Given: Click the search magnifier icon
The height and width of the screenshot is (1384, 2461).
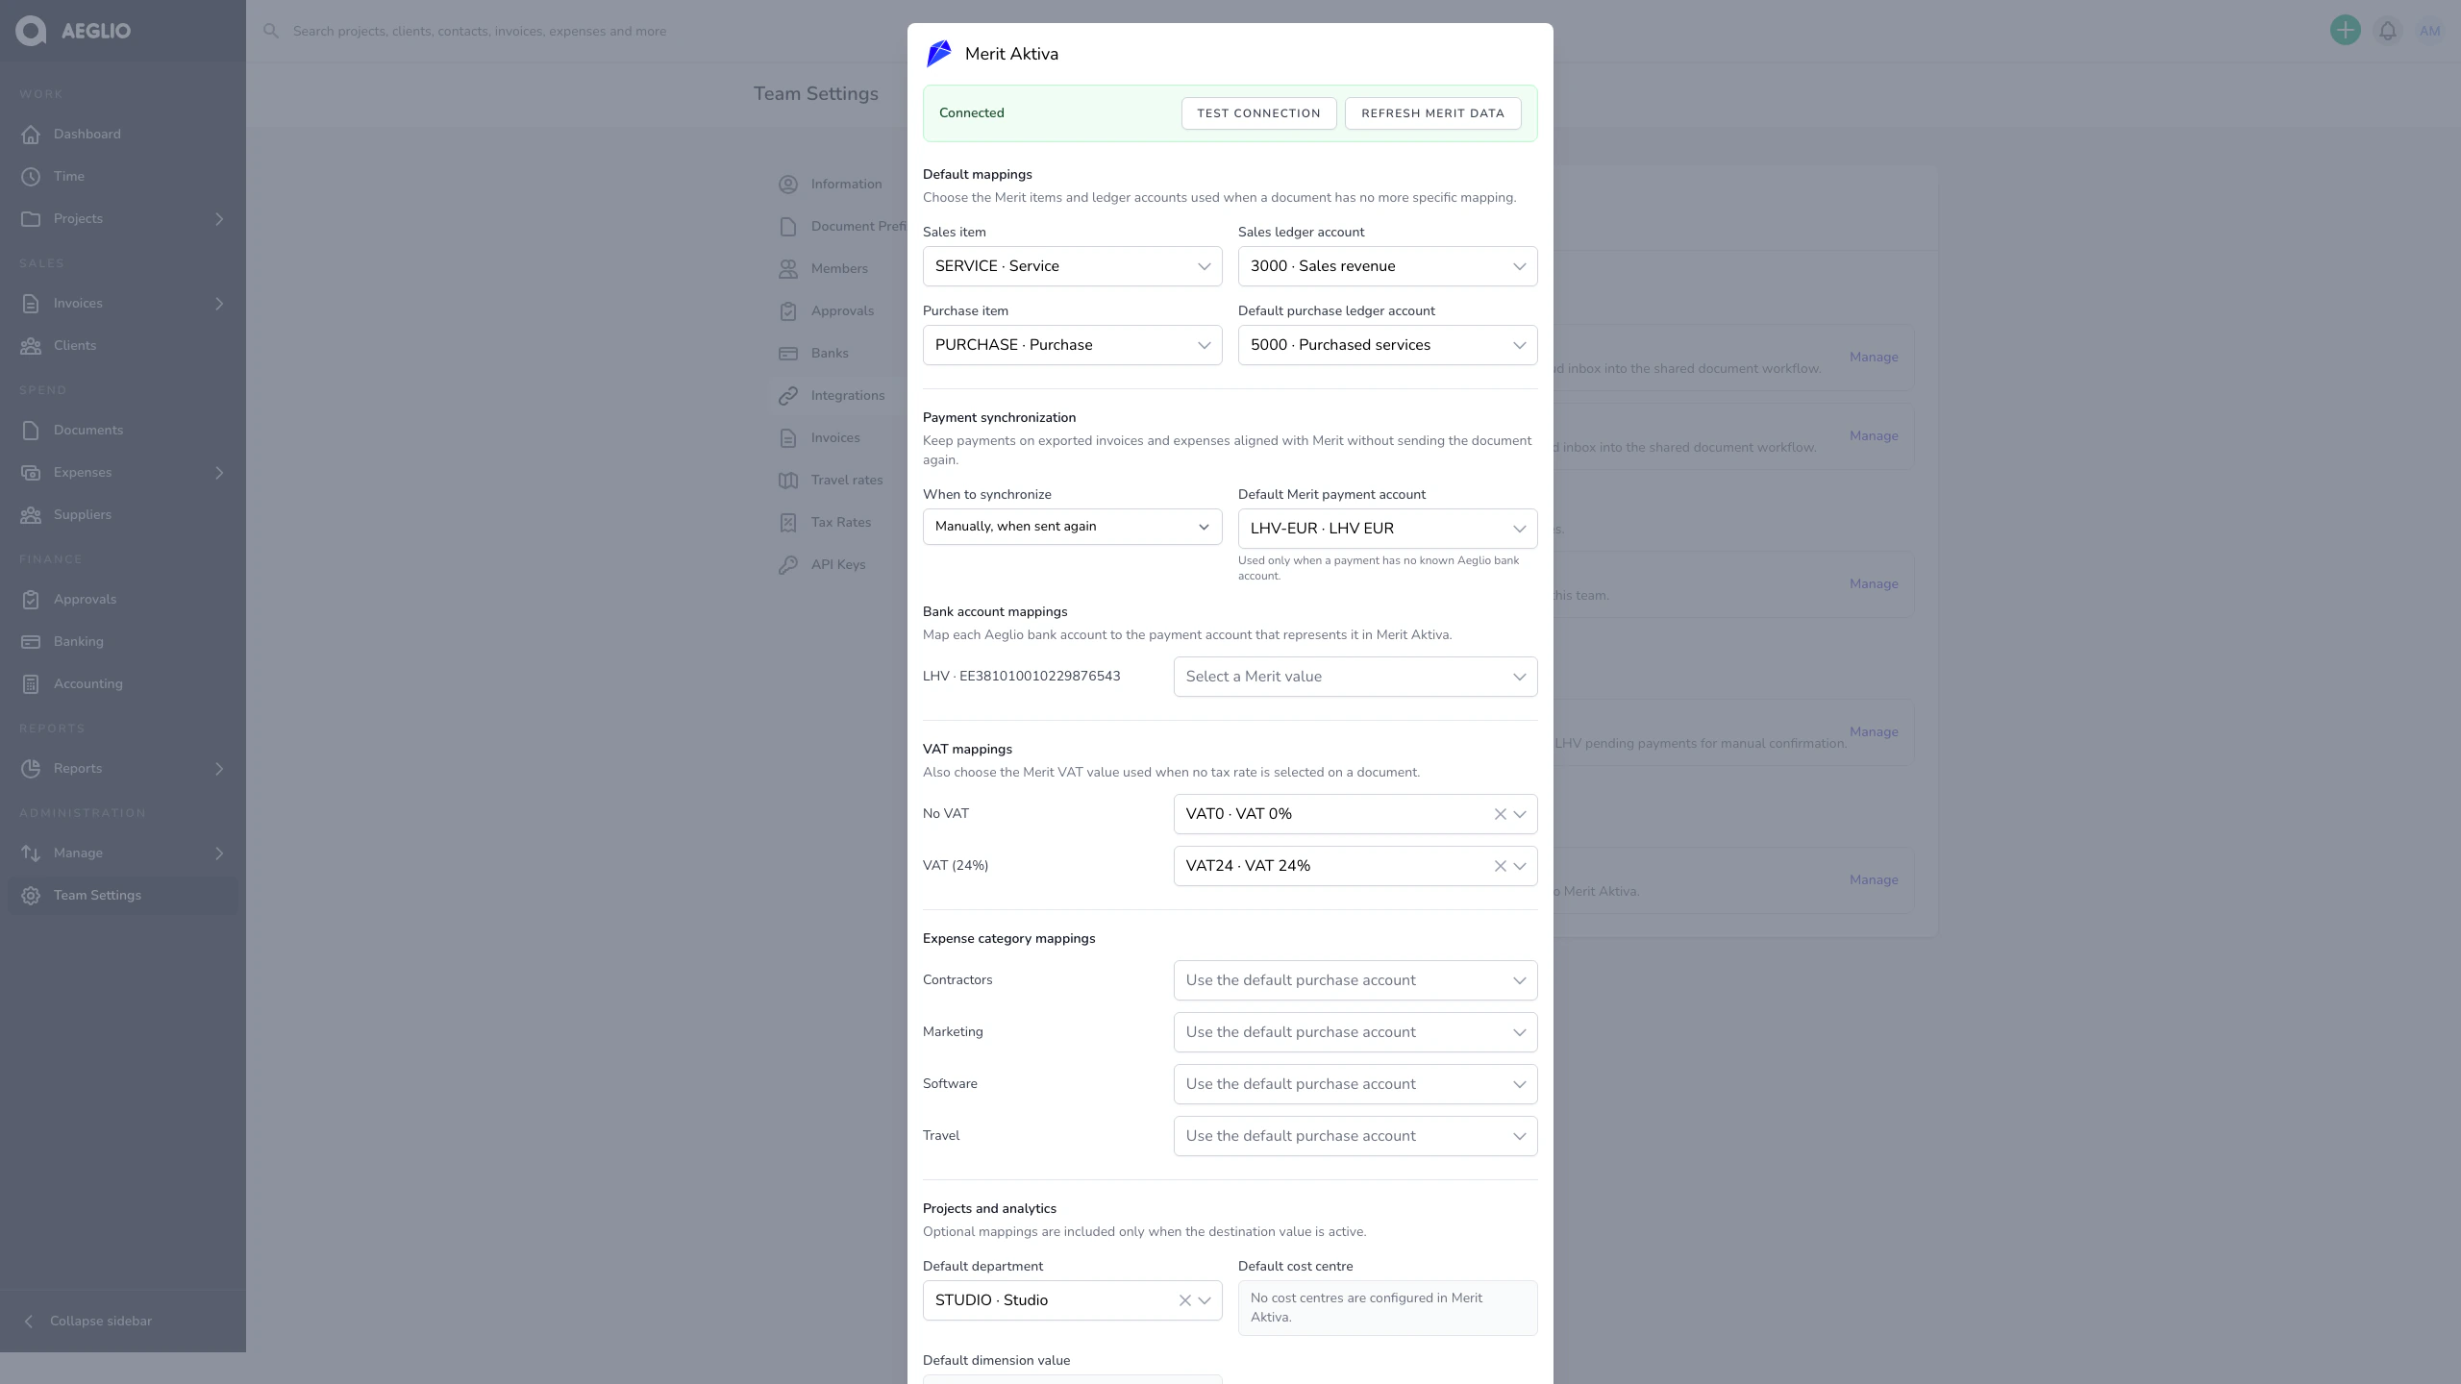Looking at the screenshot, I should 271,31.
